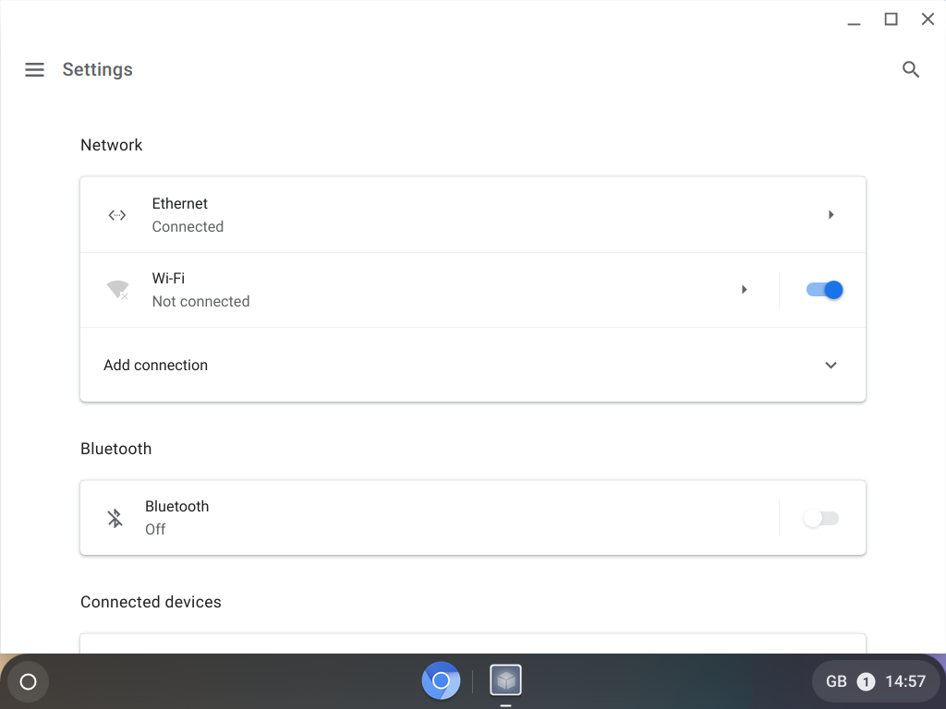Open Ethernet details arrow
Screen dimensions: 946x709
click(831, 215)
